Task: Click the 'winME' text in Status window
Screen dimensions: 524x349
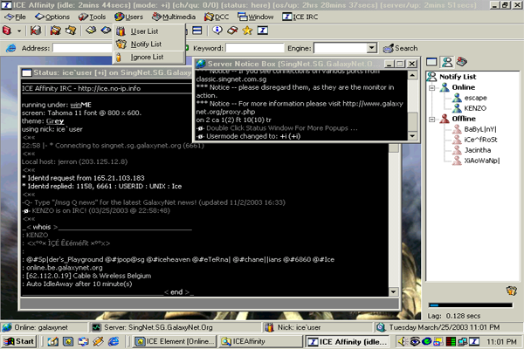Action: (80, 105)
